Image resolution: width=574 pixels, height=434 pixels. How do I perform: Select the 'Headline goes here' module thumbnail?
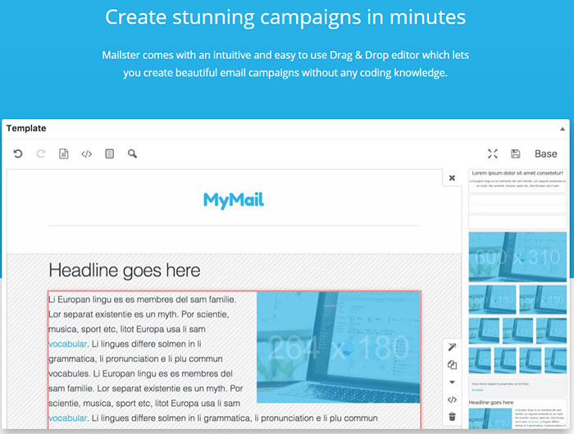pos(517,413)
